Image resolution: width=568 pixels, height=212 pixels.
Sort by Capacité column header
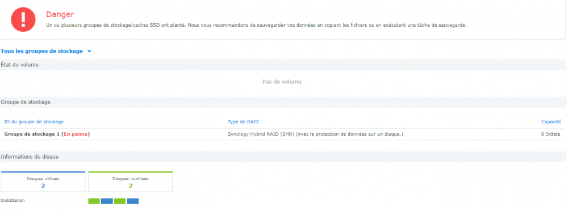(x=551, y=122)
